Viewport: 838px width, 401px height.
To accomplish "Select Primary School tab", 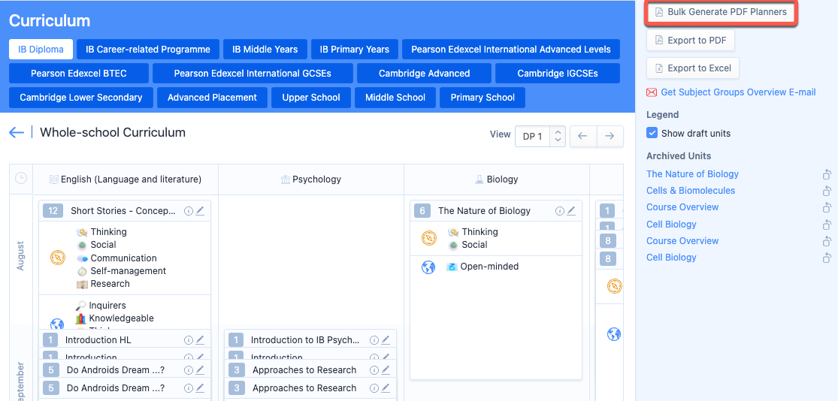I will coord(483,97).
